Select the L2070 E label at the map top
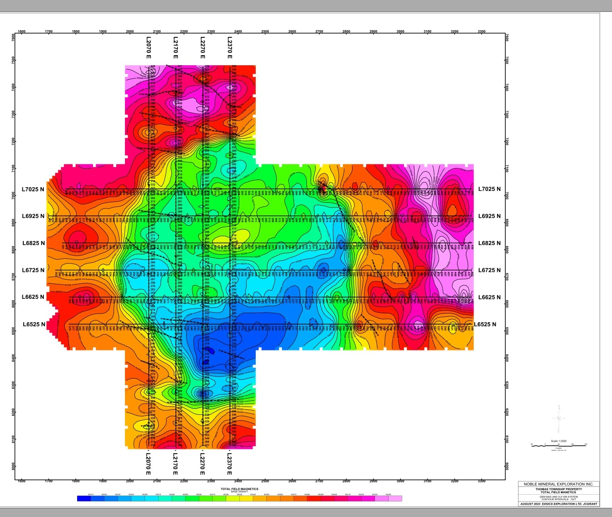The image size is (612, 517). click(x=148, y=48)
